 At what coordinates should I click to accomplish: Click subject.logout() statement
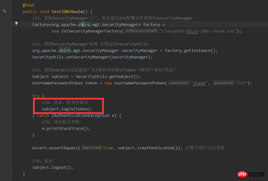click(x=53, y=167)
